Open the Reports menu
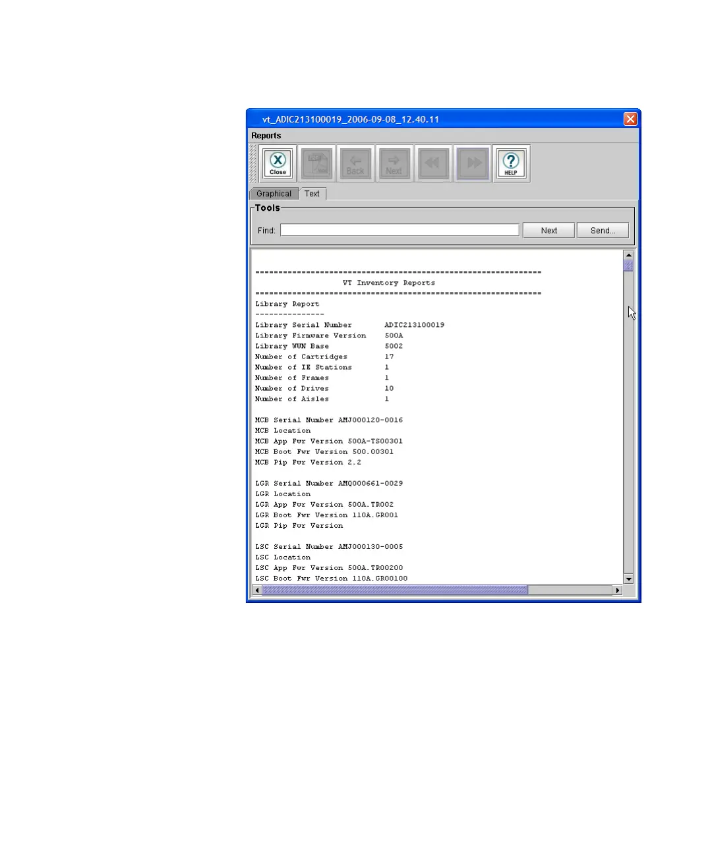Viewport: 712px width, 854px height. 266,136
